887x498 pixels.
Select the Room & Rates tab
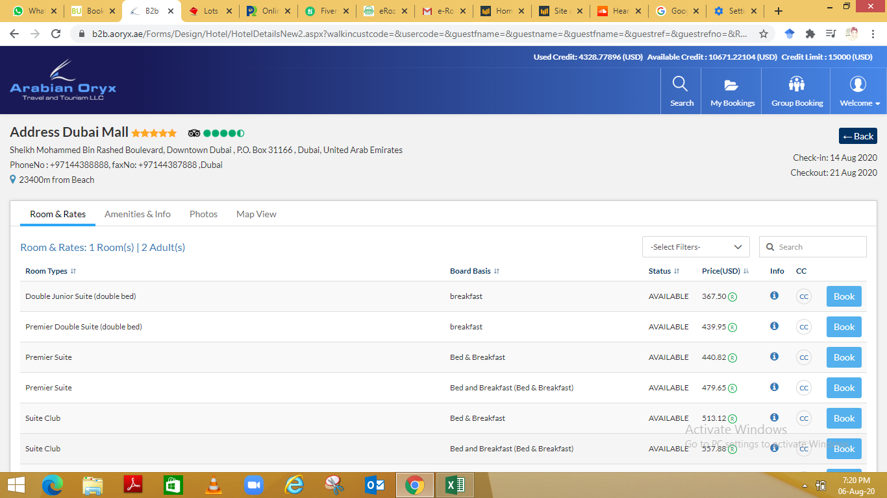(58, 214)
